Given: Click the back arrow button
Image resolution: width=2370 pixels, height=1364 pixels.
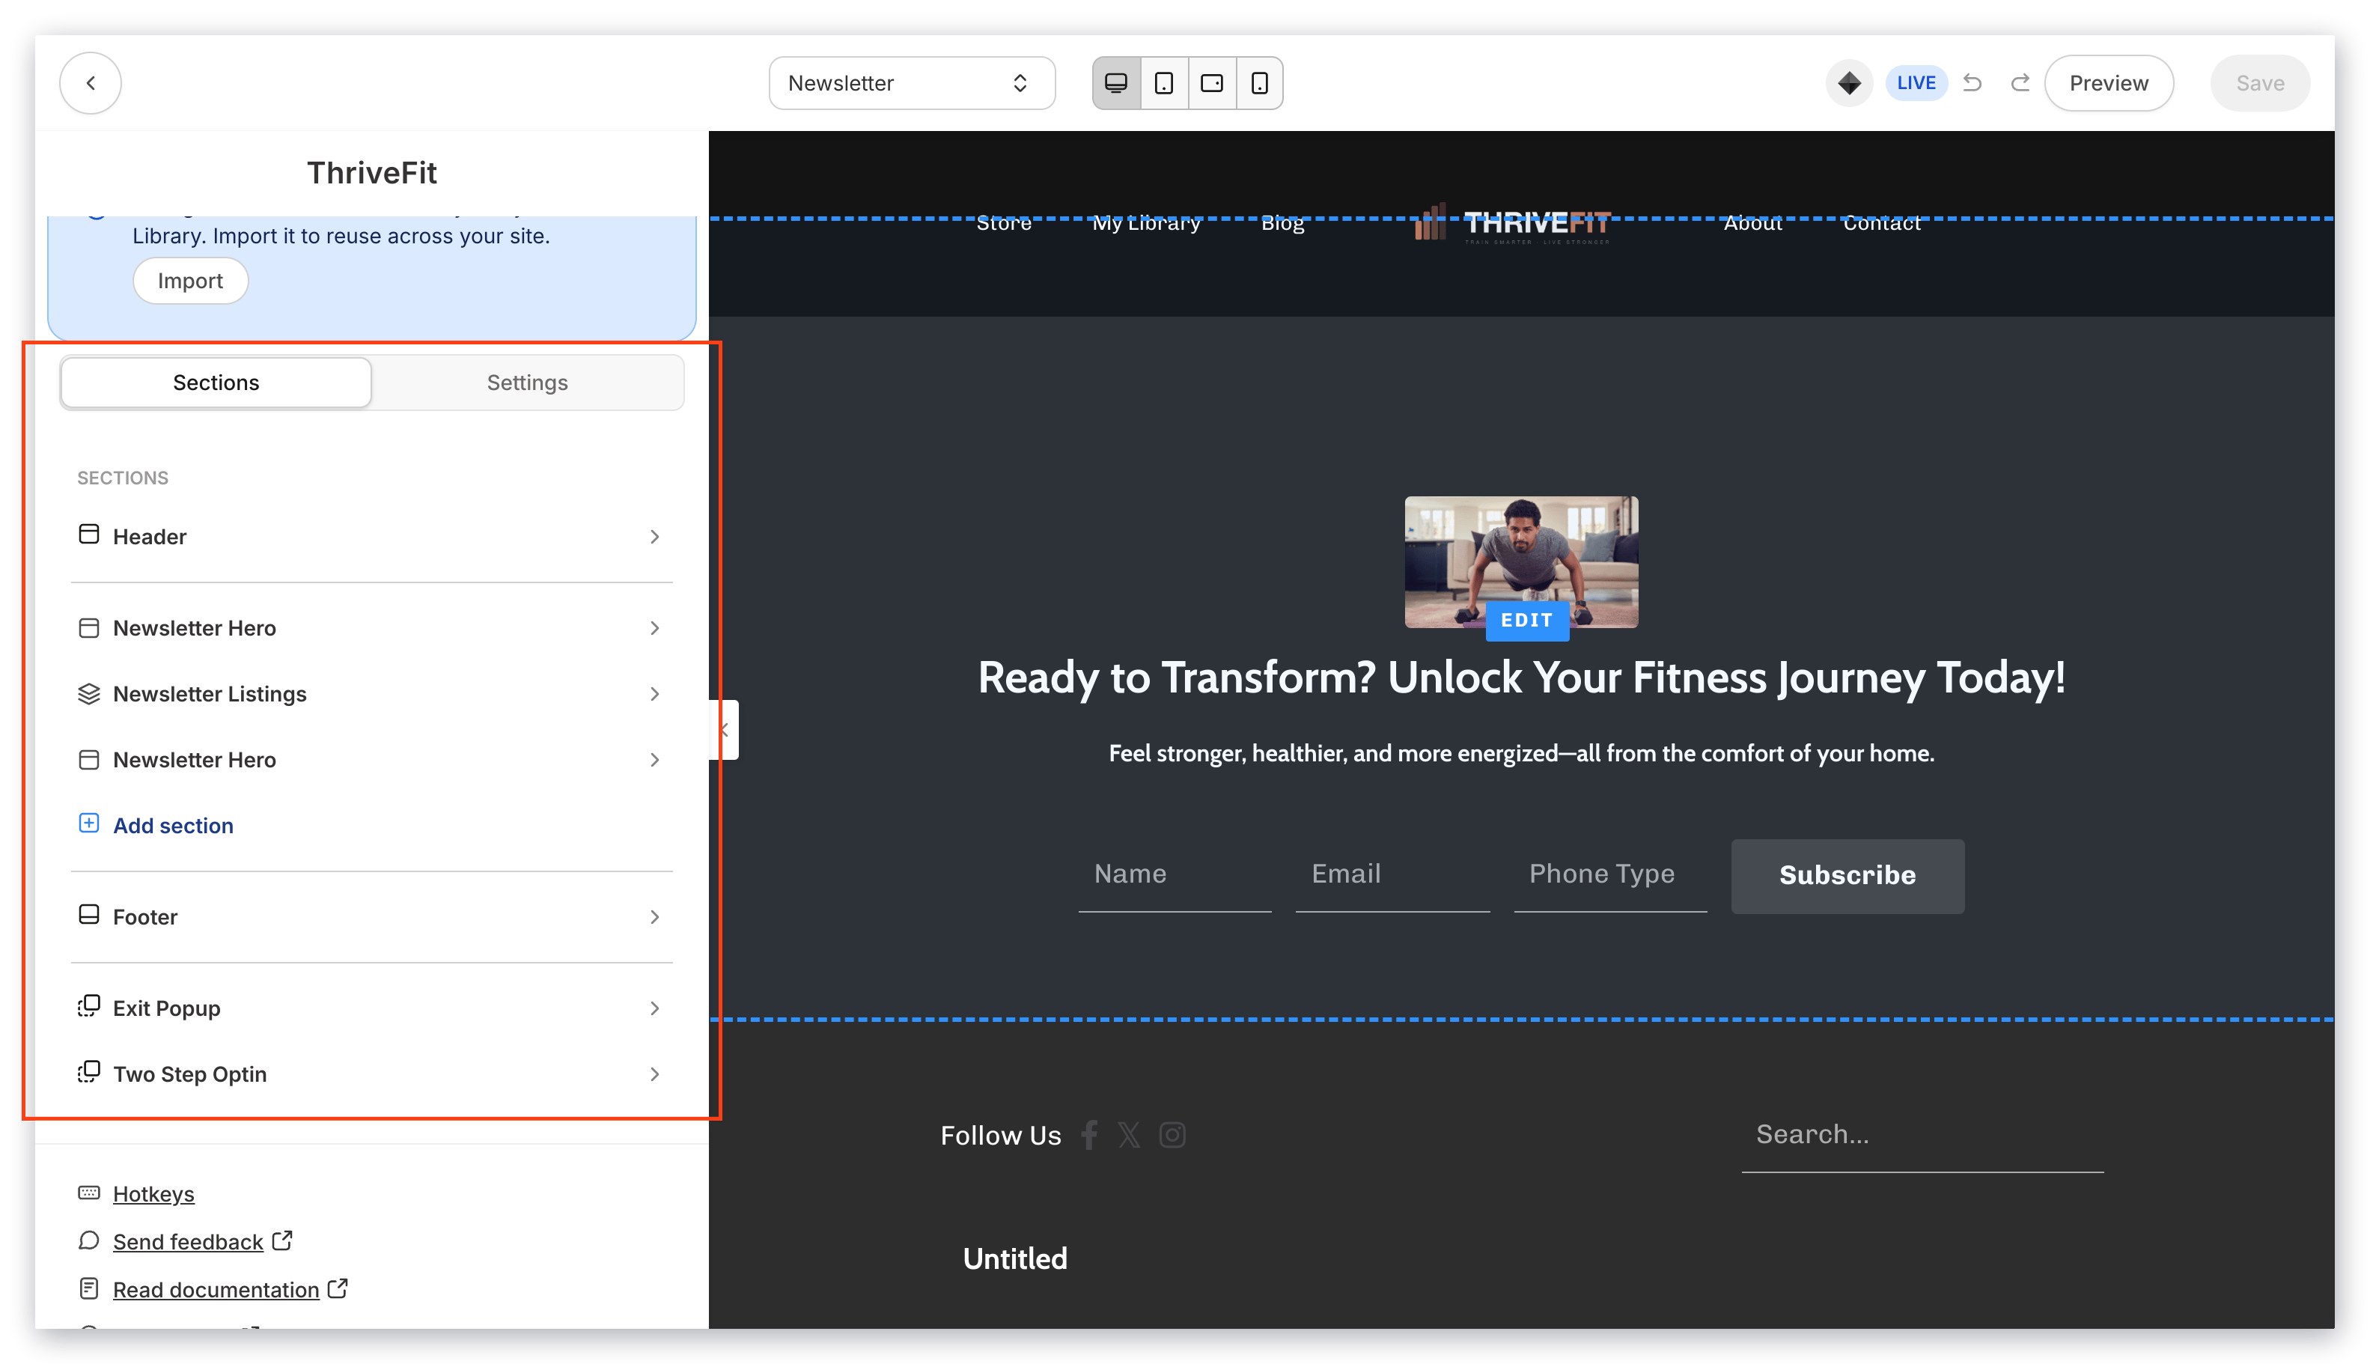Looking at the screenshot, I should (x=90, y=83).
